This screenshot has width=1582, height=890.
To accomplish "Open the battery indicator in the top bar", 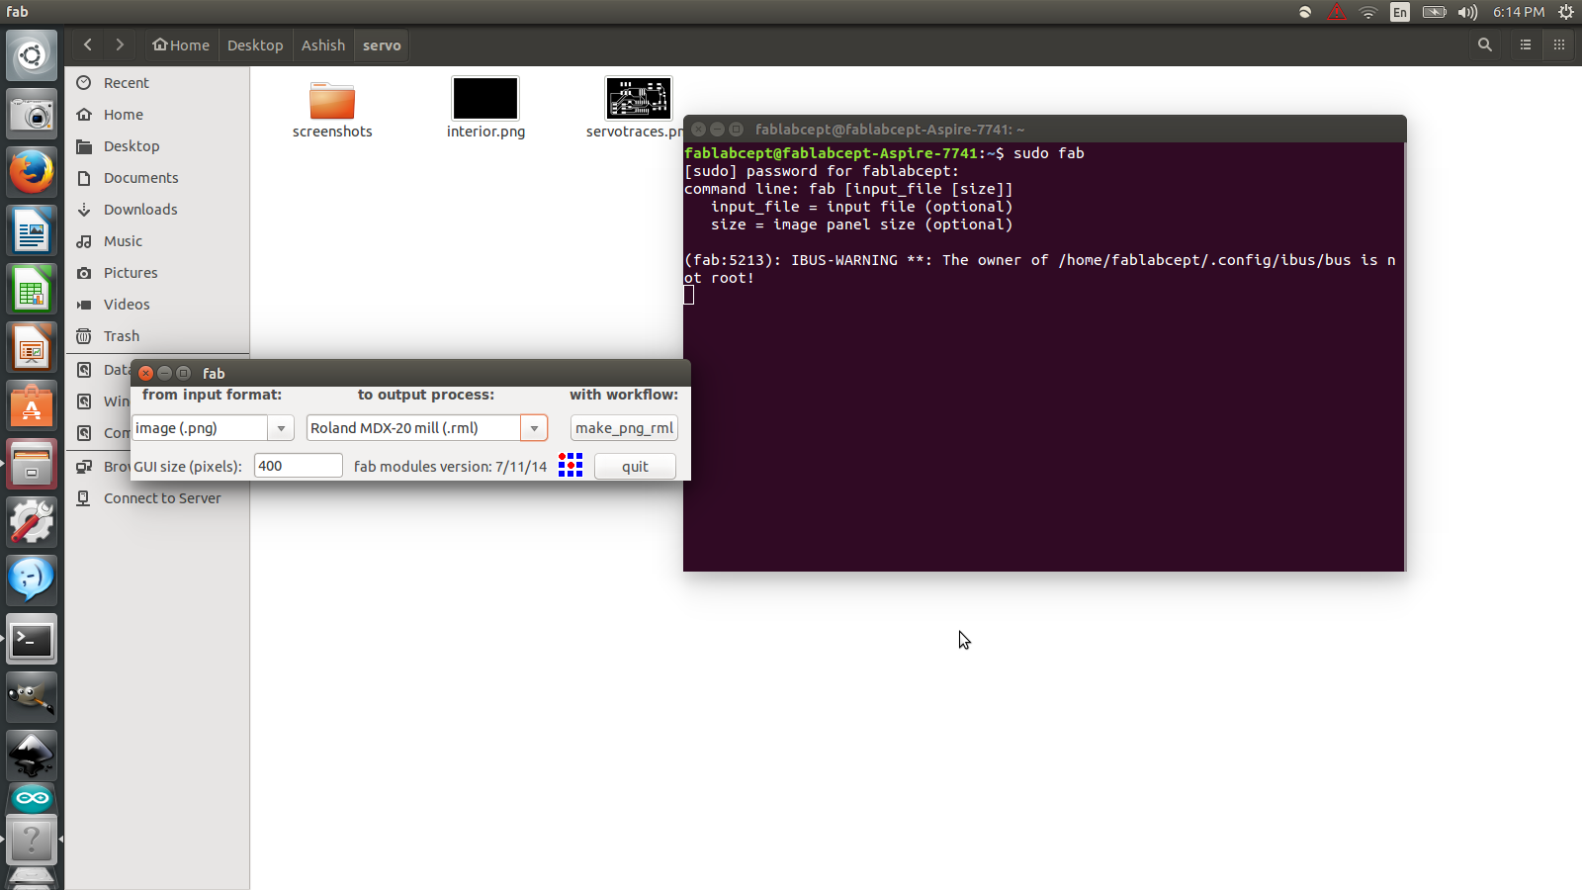I will pos(1434,12).
